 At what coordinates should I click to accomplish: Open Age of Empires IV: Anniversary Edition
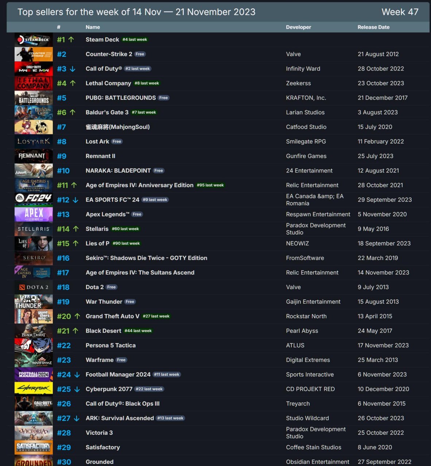[139, 185]
